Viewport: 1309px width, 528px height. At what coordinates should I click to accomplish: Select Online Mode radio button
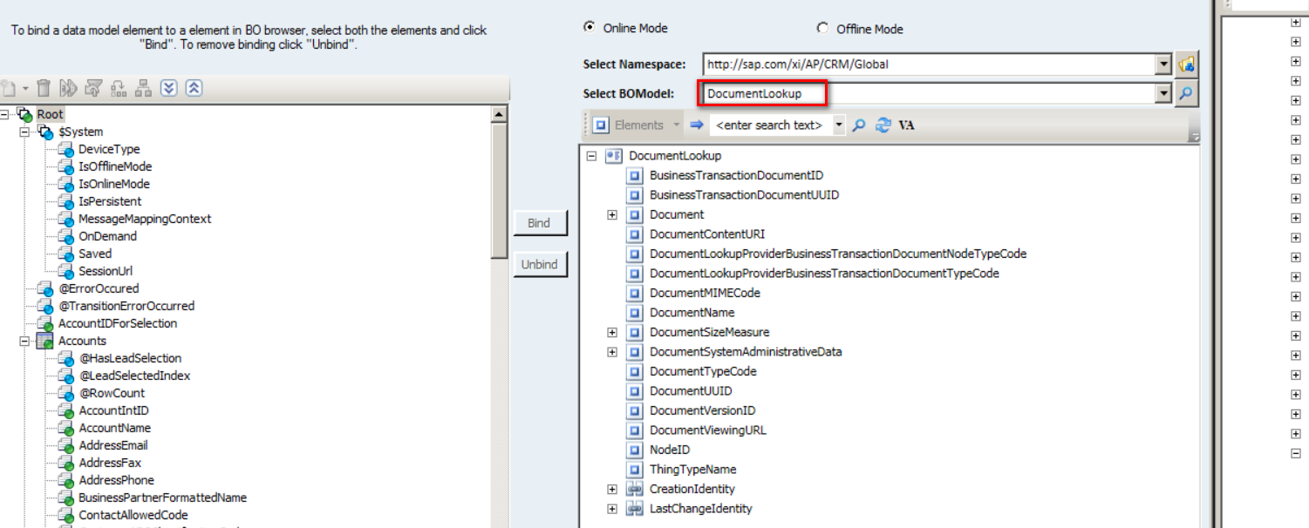coord(589,28)
